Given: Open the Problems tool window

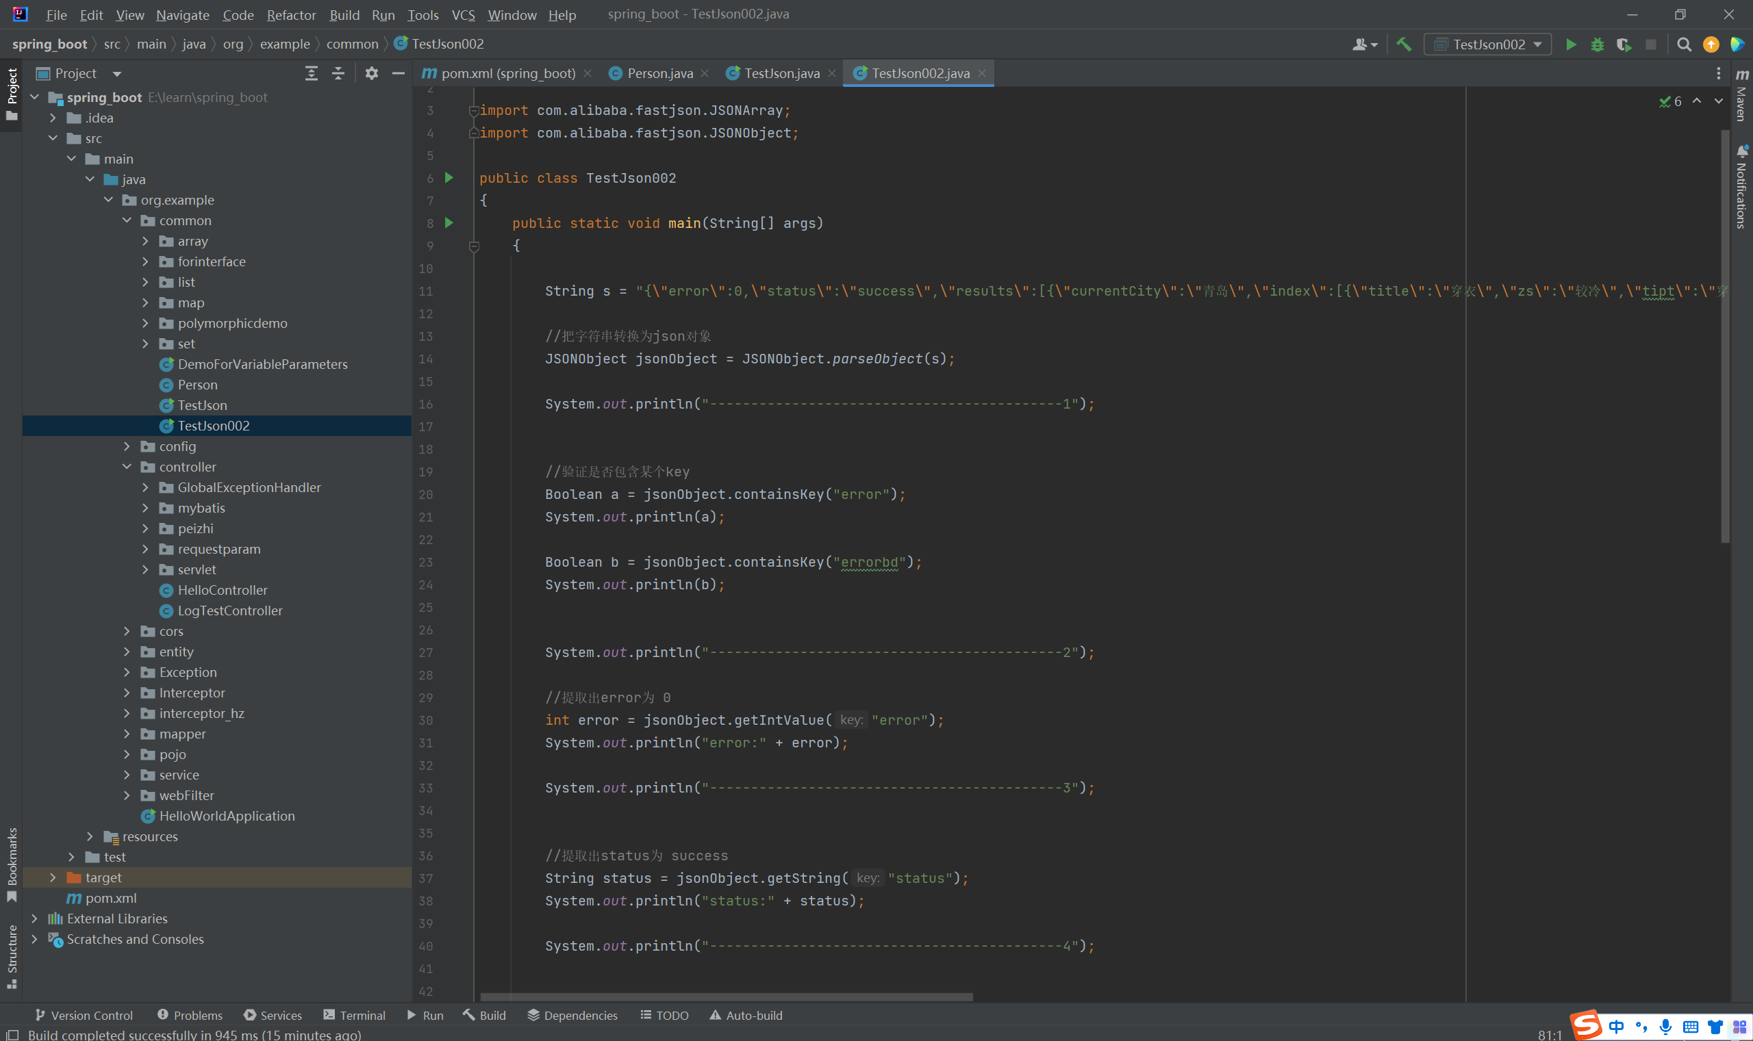Looking at the screenshot, I should (190, 1015).
